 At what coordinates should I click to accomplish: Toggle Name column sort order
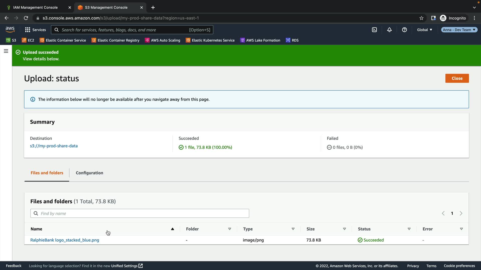(172, 229)
